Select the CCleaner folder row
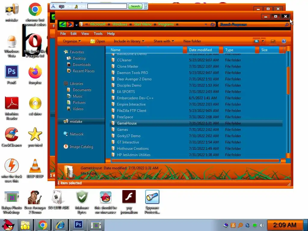 [196, 60]
